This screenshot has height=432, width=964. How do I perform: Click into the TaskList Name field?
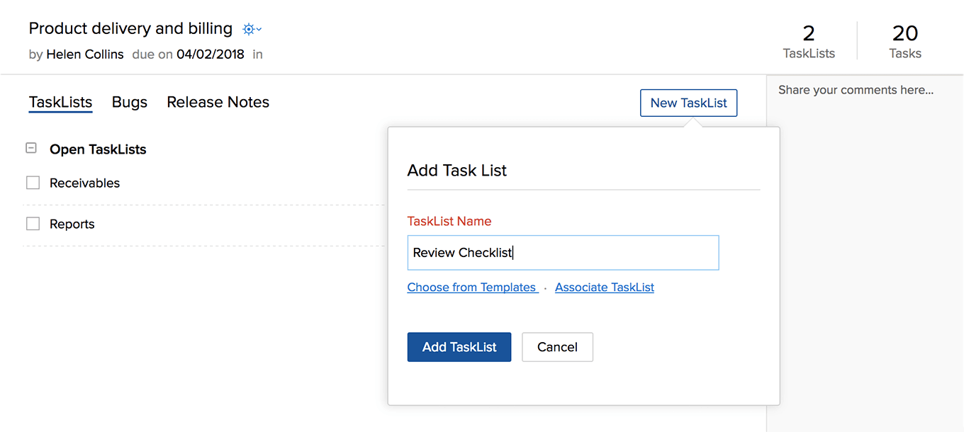563,253
